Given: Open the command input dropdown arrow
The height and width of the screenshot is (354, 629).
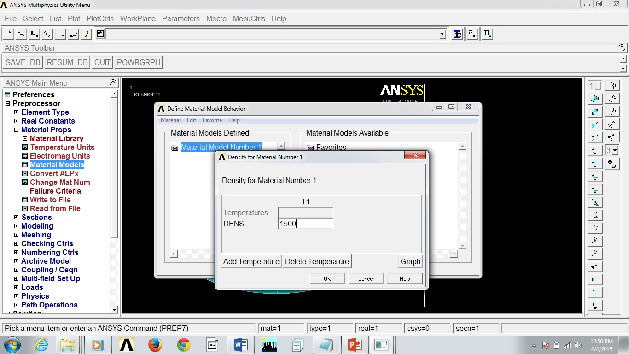Looking at the screenshot, I should tap(443, 34).
